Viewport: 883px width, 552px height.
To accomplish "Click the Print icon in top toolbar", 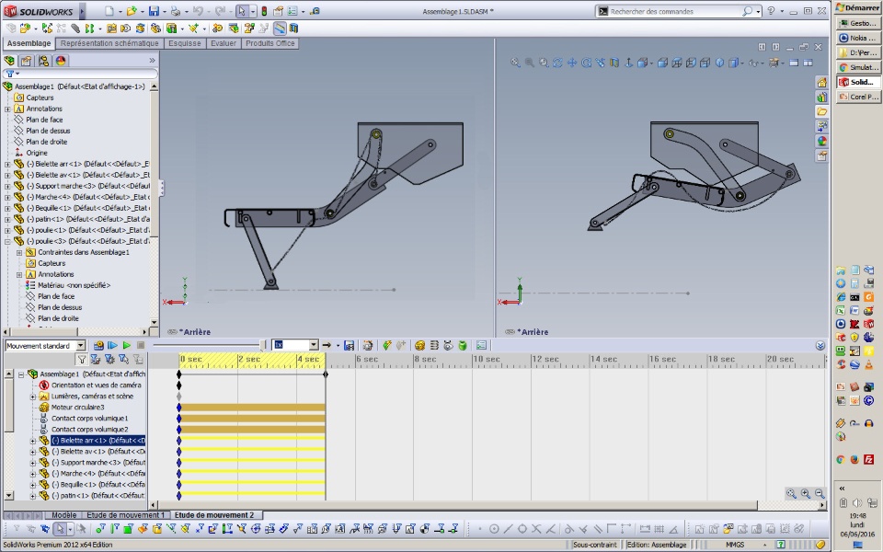I will tap(176, 11).
